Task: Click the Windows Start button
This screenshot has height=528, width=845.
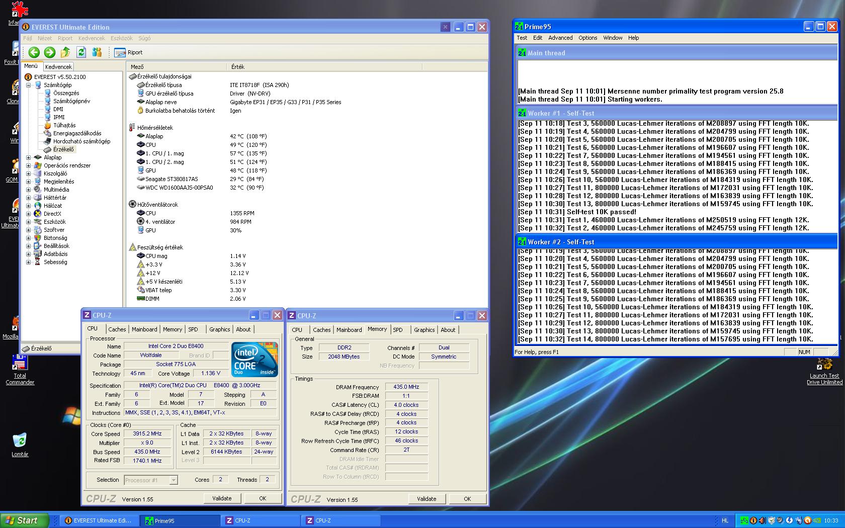Action: pos(25,520)
